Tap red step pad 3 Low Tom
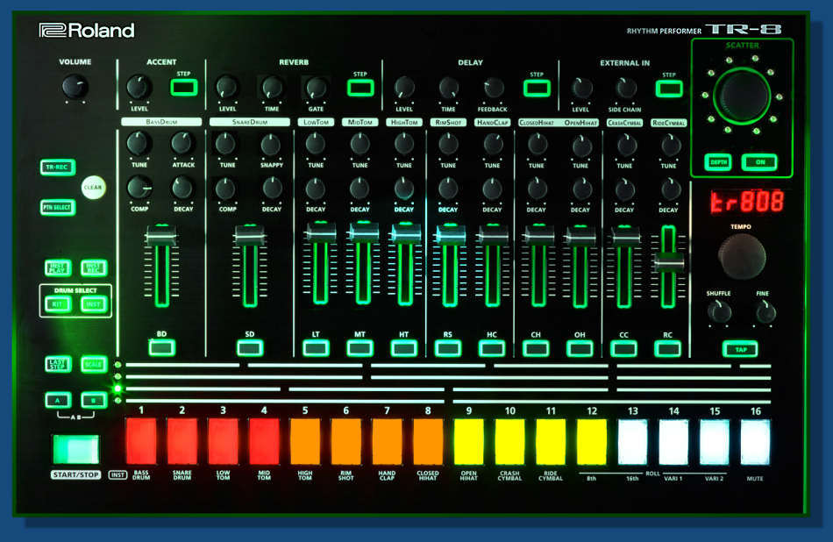Image resolution: width=833 pixels, height=542 pixels. (223, 441)
